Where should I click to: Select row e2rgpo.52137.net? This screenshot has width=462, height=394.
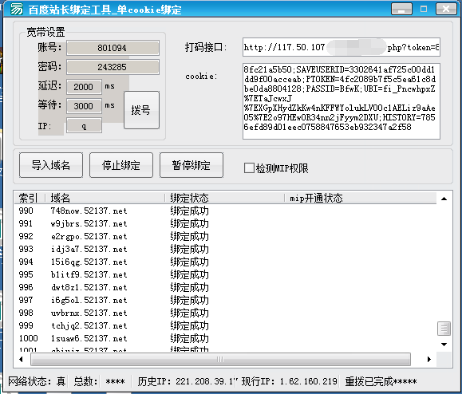tap(225, 236)
